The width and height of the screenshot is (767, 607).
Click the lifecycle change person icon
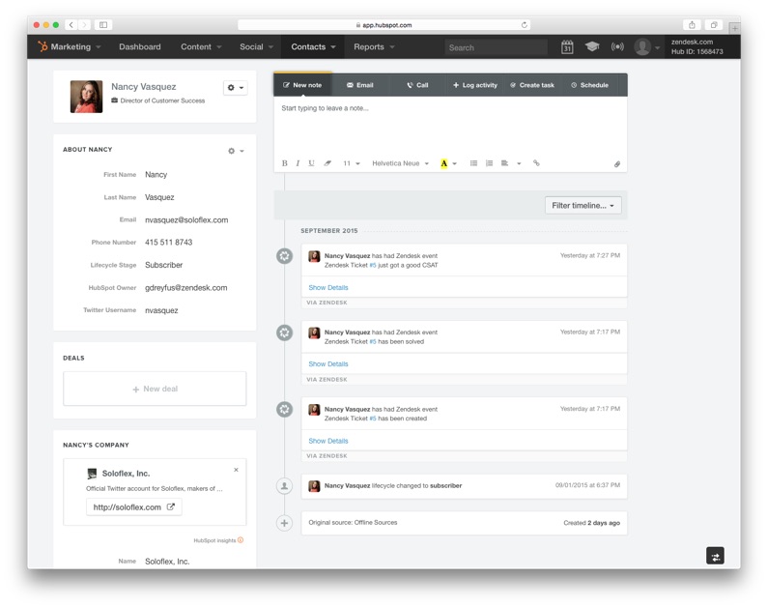click(x=284, y=486)
